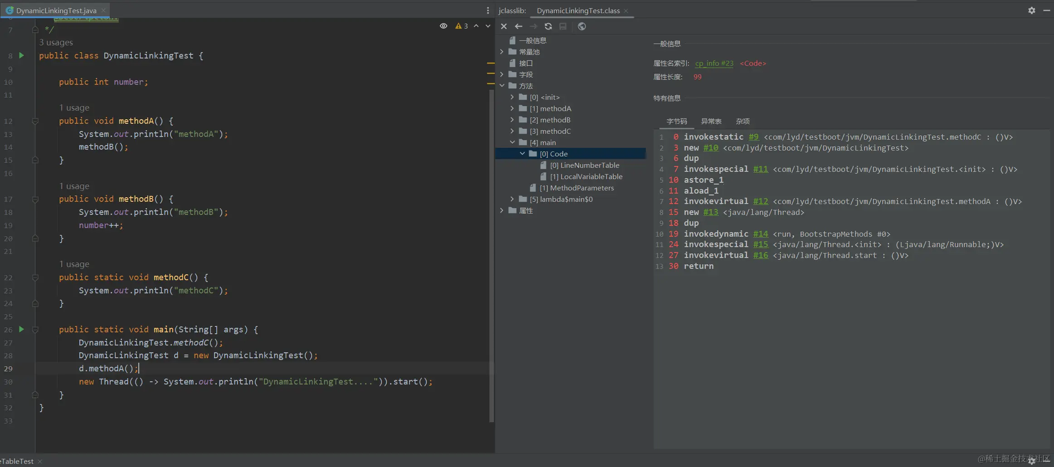Screen dimensions: 1054x467
Task: Expand the 常量池 tree node
Action: coord(502,52)
